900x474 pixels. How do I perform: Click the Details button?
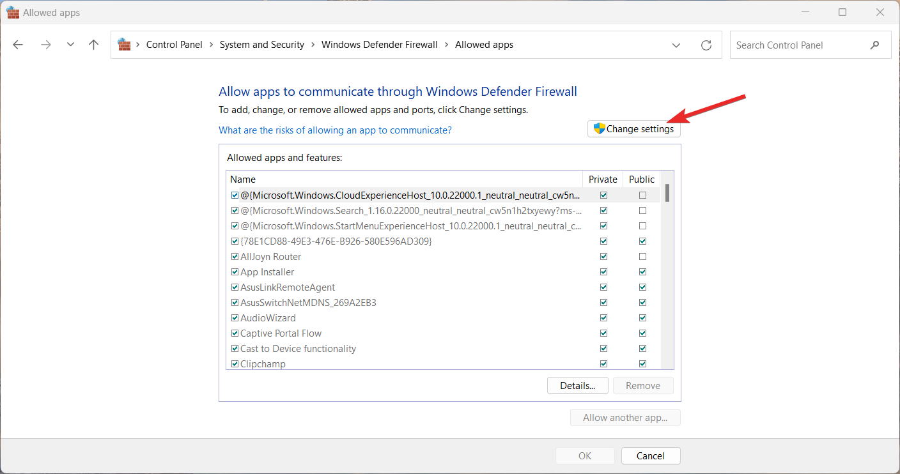[578, 385]
